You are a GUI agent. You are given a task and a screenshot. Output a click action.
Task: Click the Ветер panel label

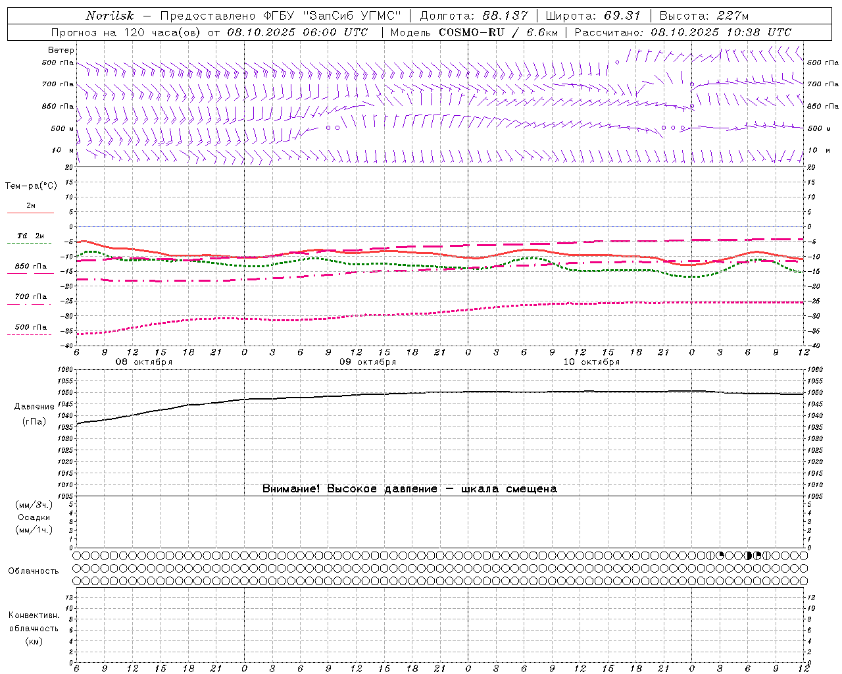click(x=61, y=50)
